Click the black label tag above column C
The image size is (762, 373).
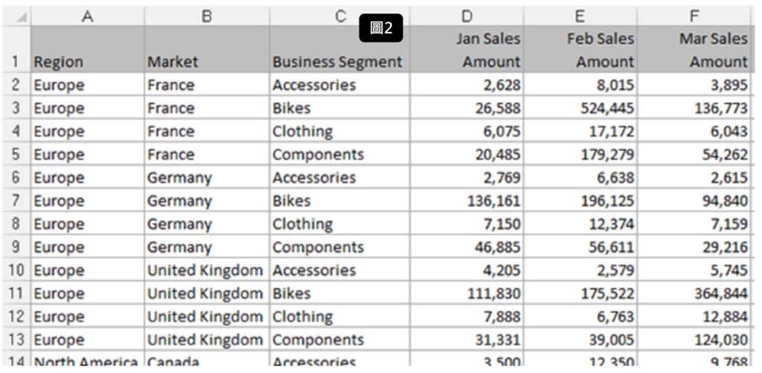pyautogui.click(x=381, y=28)
